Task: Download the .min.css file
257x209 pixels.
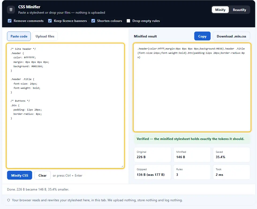Action: [x=231, y=36]
